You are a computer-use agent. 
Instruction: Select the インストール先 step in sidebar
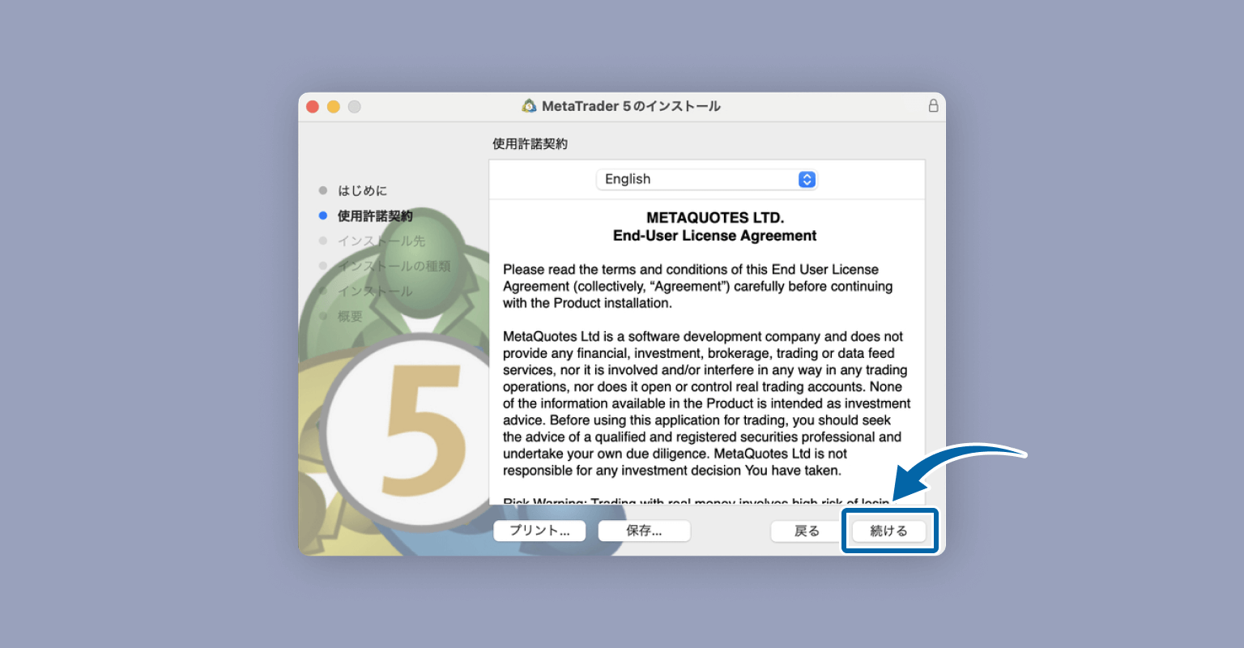click(381, 241)
